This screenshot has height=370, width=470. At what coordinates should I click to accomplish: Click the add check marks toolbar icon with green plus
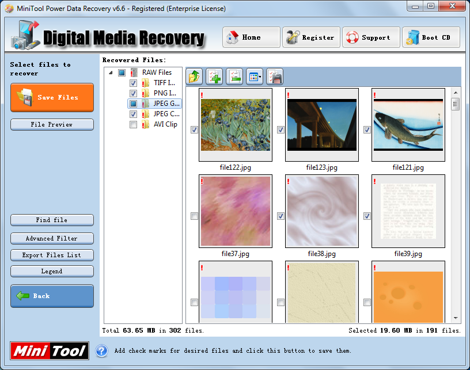(214, 77)
